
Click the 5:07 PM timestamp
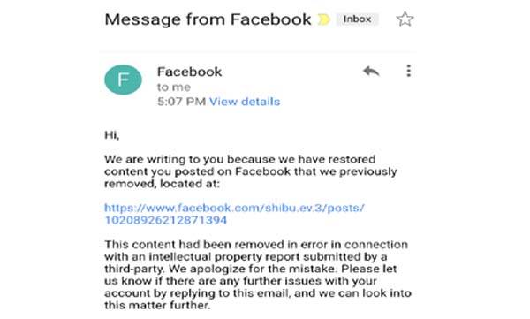[181, 102]
